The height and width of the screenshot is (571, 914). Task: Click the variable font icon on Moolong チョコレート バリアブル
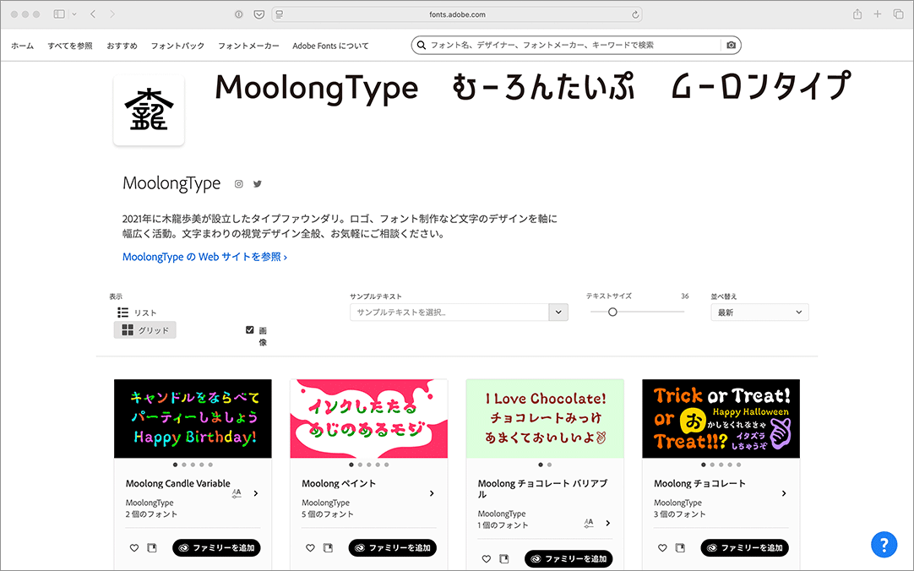[589, 523]
